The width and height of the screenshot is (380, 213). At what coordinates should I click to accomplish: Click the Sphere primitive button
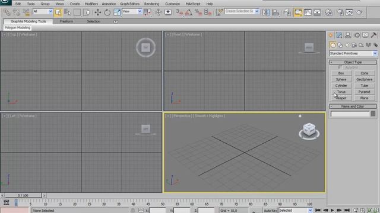[x=341, y=79]
